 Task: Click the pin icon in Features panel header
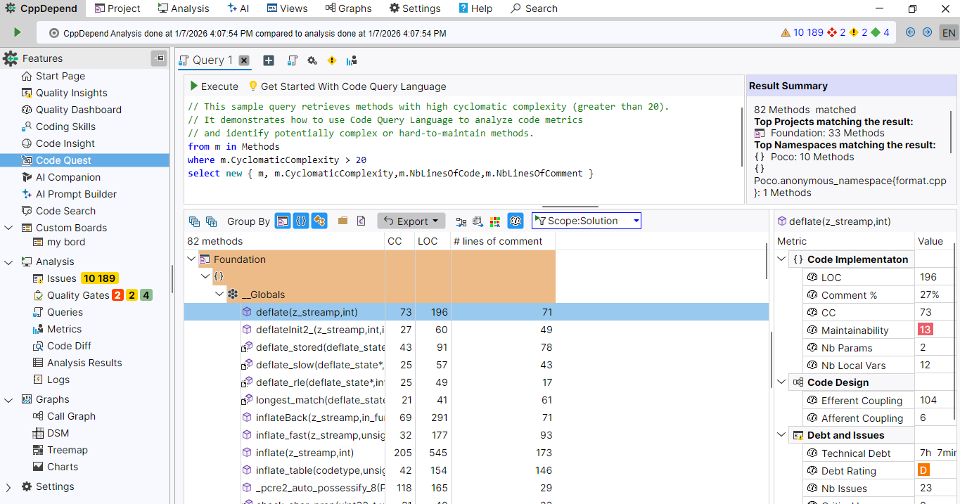tap(159, 58)
